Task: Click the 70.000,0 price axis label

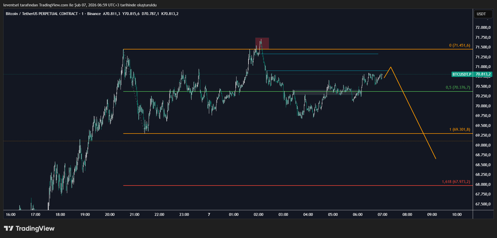Action: tap(483, 106)
